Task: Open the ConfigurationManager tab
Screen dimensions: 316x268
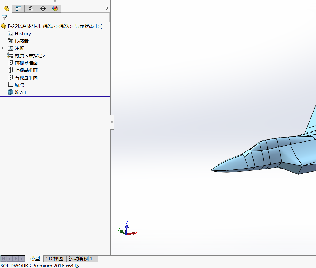Action: coord(31,9)
